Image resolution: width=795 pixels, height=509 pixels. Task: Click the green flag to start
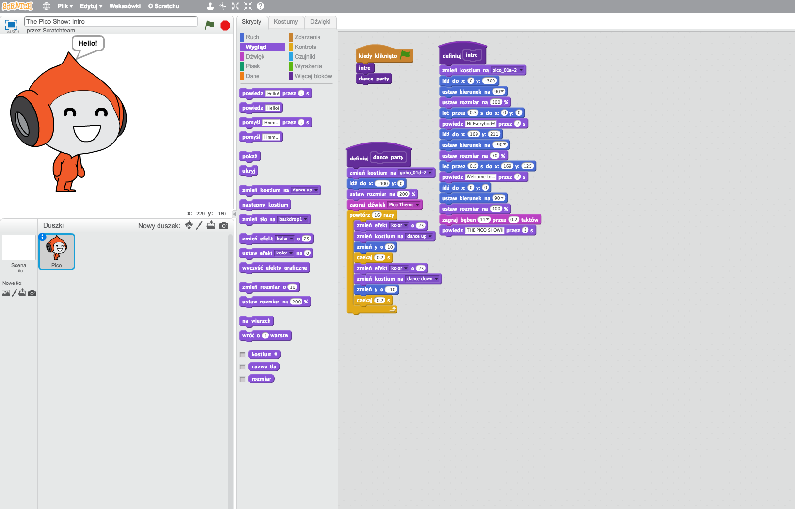pos(209,25)
